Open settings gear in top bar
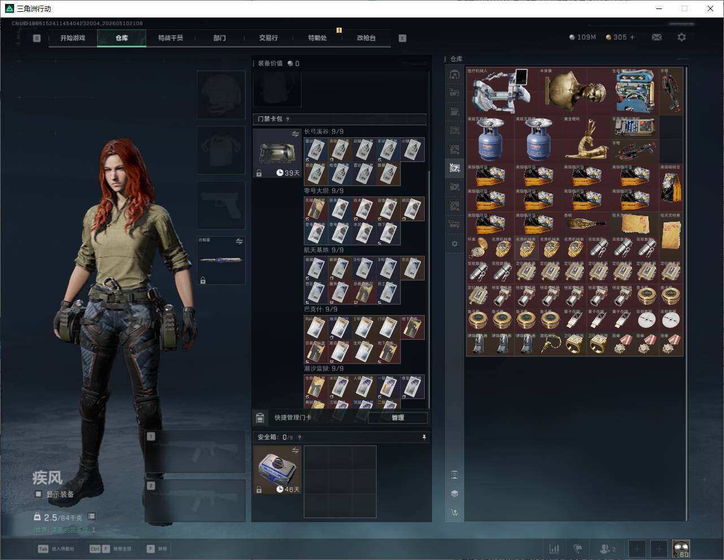The width and height of the screenshot is (724, 560). coord(682,37)
